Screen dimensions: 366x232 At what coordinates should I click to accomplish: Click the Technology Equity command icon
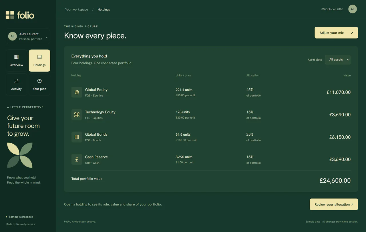(77, 115)
